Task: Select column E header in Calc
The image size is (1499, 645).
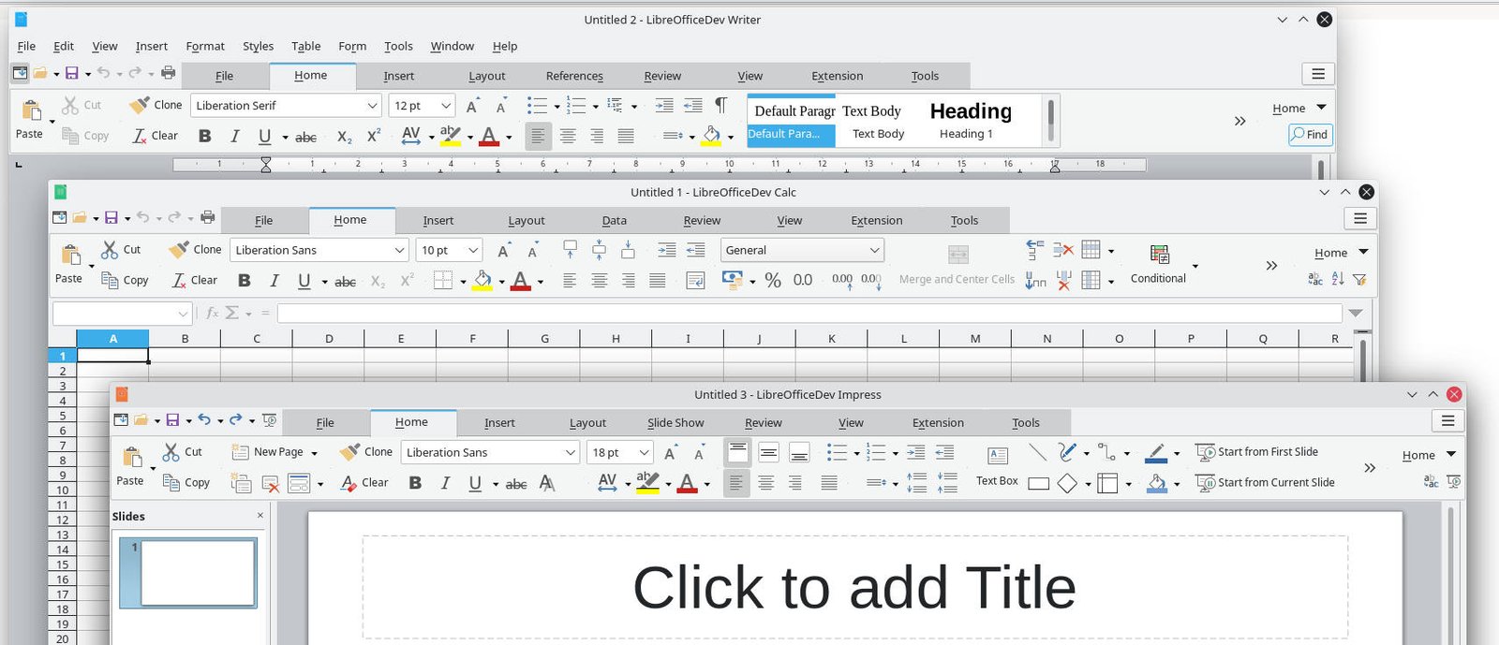Action: (x=400, y=339)
